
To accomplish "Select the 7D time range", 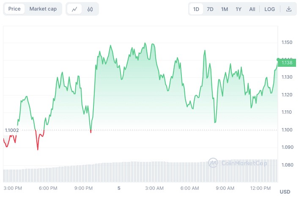I will (210, 9).
